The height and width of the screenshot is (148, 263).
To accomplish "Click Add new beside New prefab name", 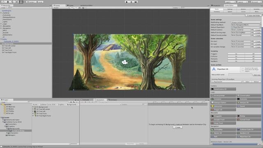I will [256, 75].
